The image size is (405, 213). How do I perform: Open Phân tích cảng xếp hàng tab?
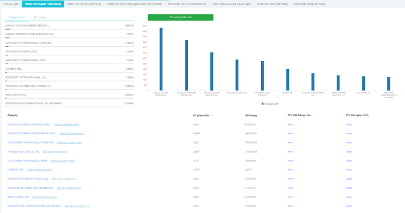point(309,4)
